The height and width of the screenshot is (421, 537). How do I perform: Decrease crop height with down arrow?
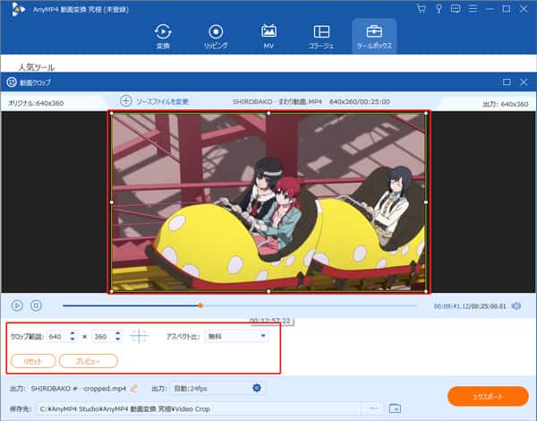118,339
